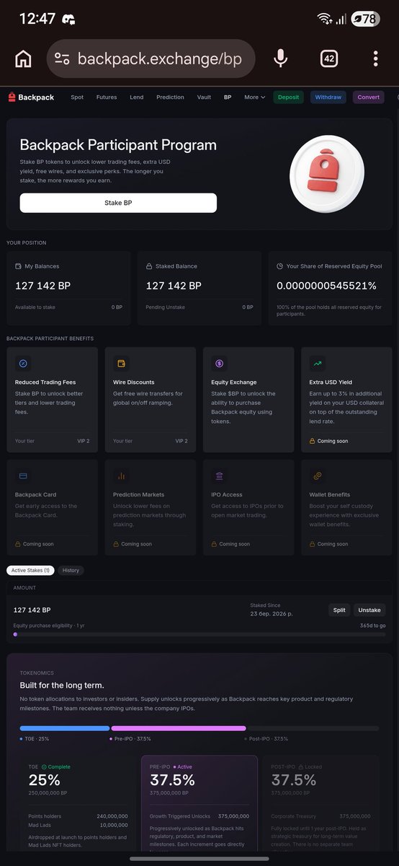399x866 pixels.
Task: Click the Prediction Markets bar chart icon
Action: click(121, 476)
